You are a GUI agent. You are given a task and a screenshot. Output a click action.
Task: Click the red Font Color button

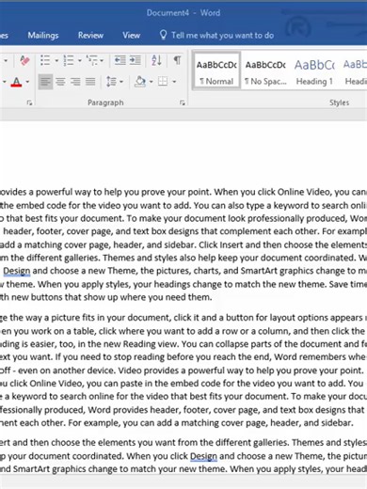click(16, 82)
